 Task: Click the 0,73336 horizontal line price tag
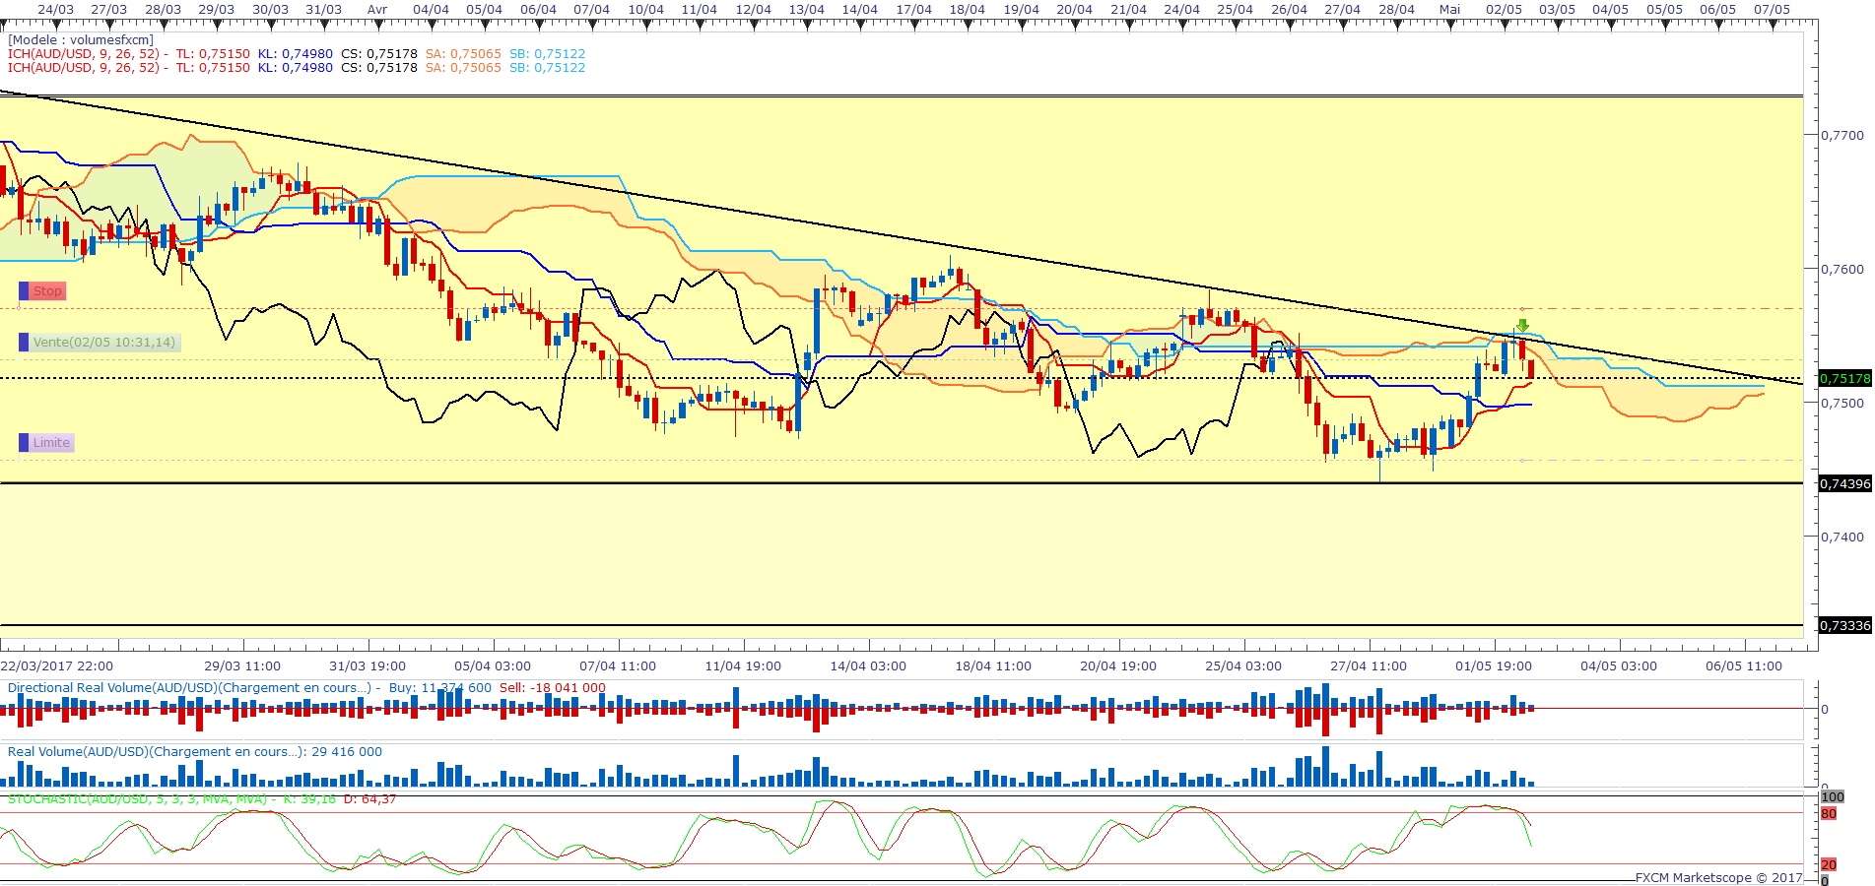pyautogui.click(x=1844, y=625)
